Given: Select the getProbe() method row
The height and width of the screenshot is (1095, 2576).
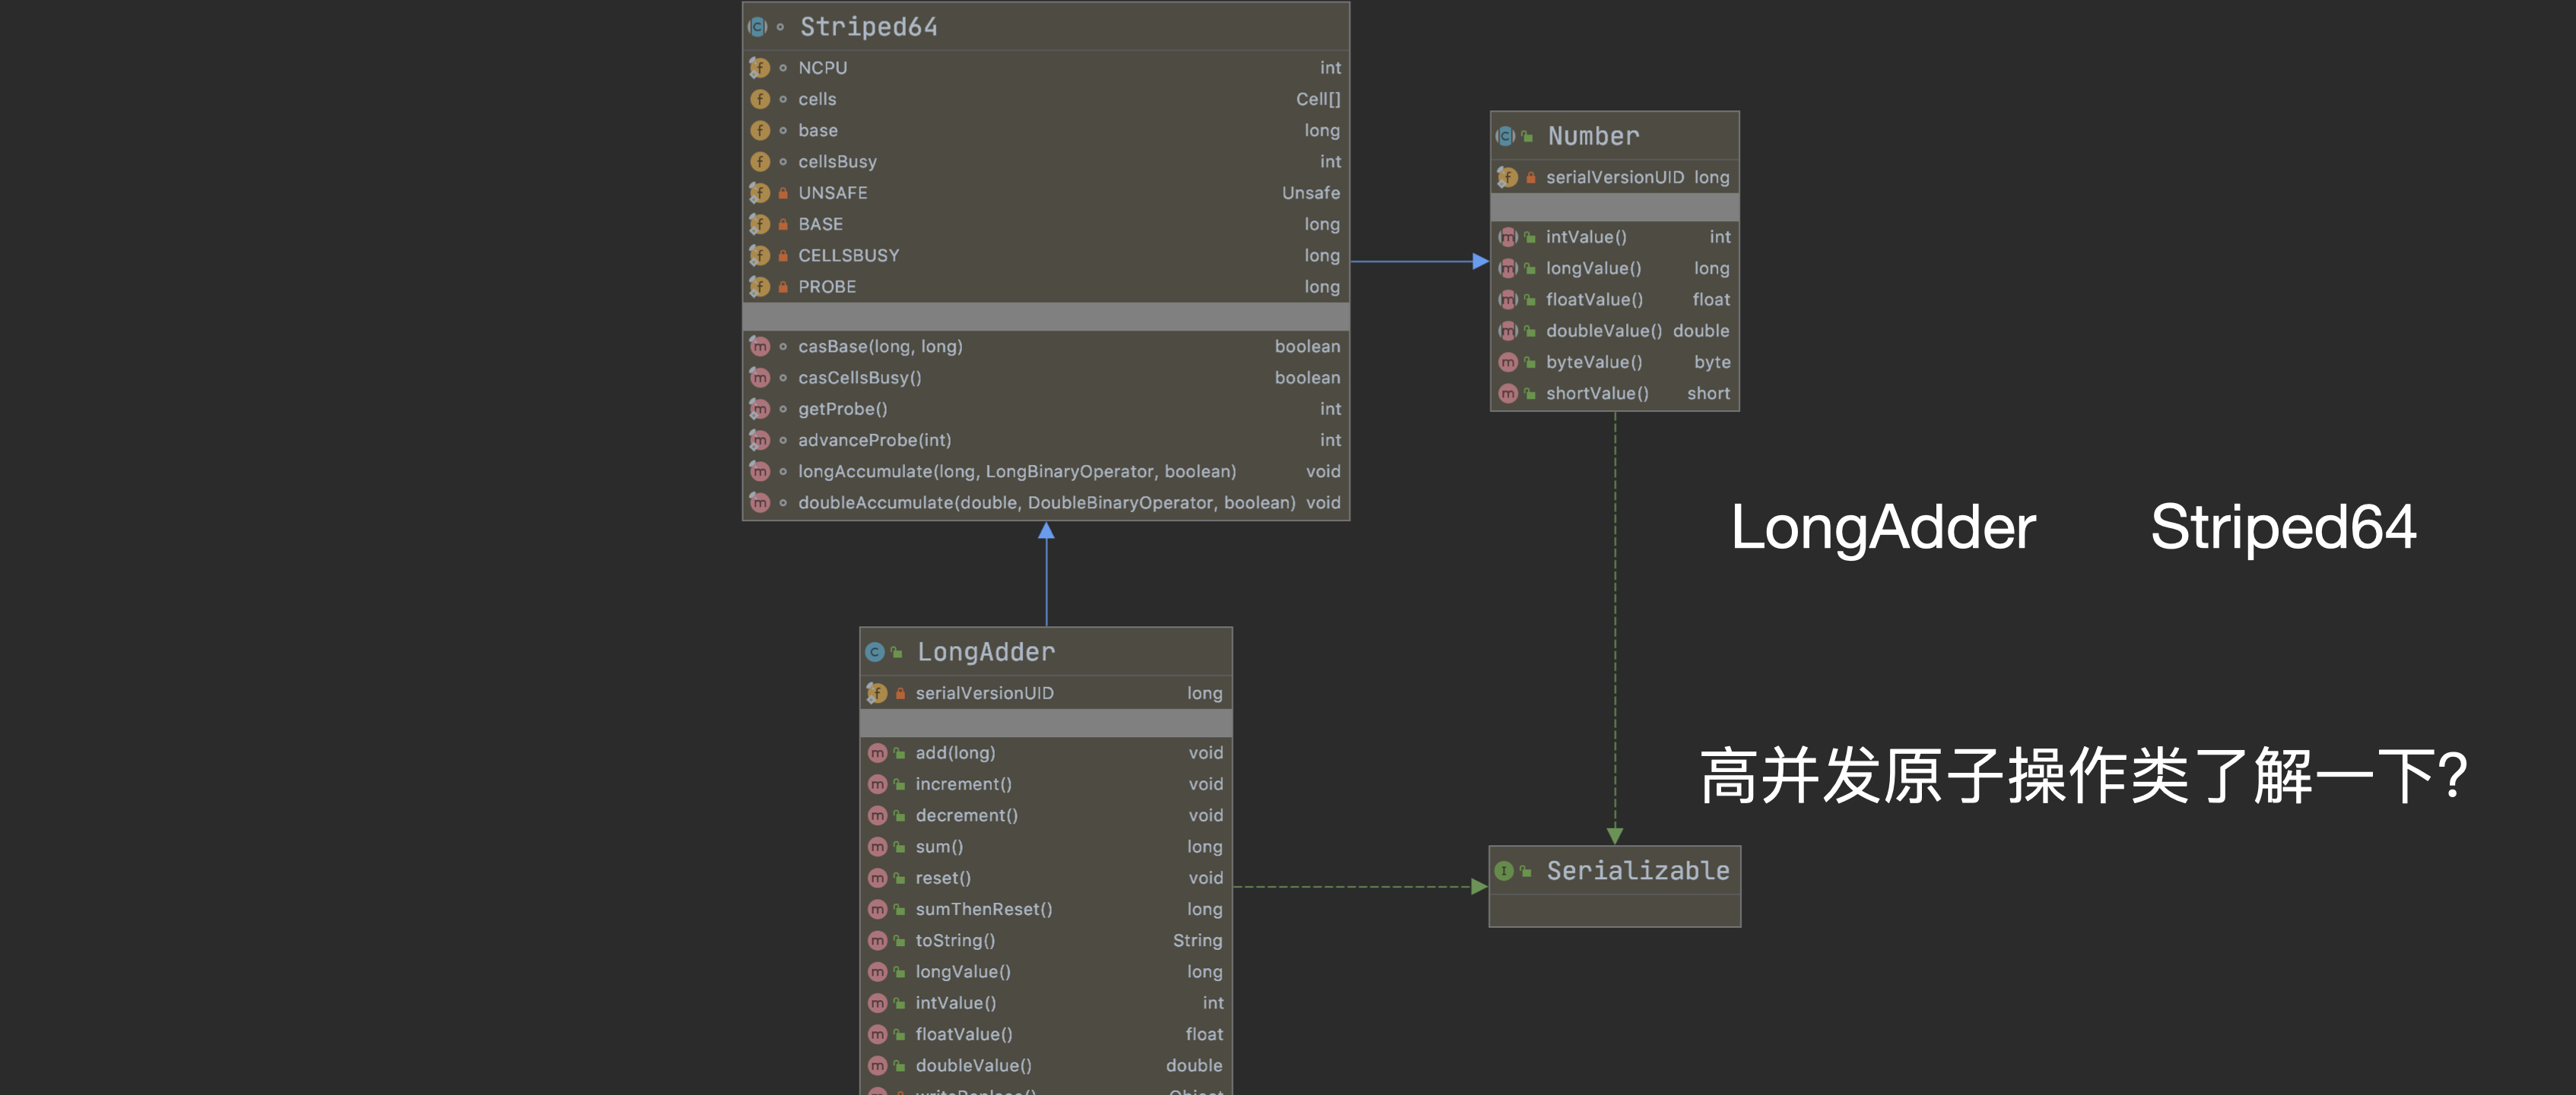Looking at the screenshot, I should (1046, 409).
